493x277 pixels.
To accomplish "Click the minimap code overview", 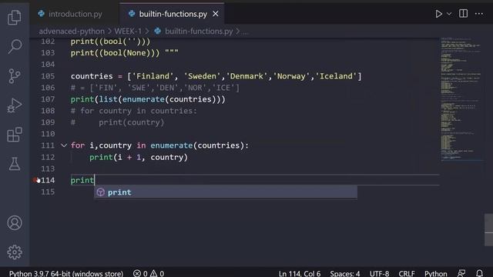I will coord(461,99).
